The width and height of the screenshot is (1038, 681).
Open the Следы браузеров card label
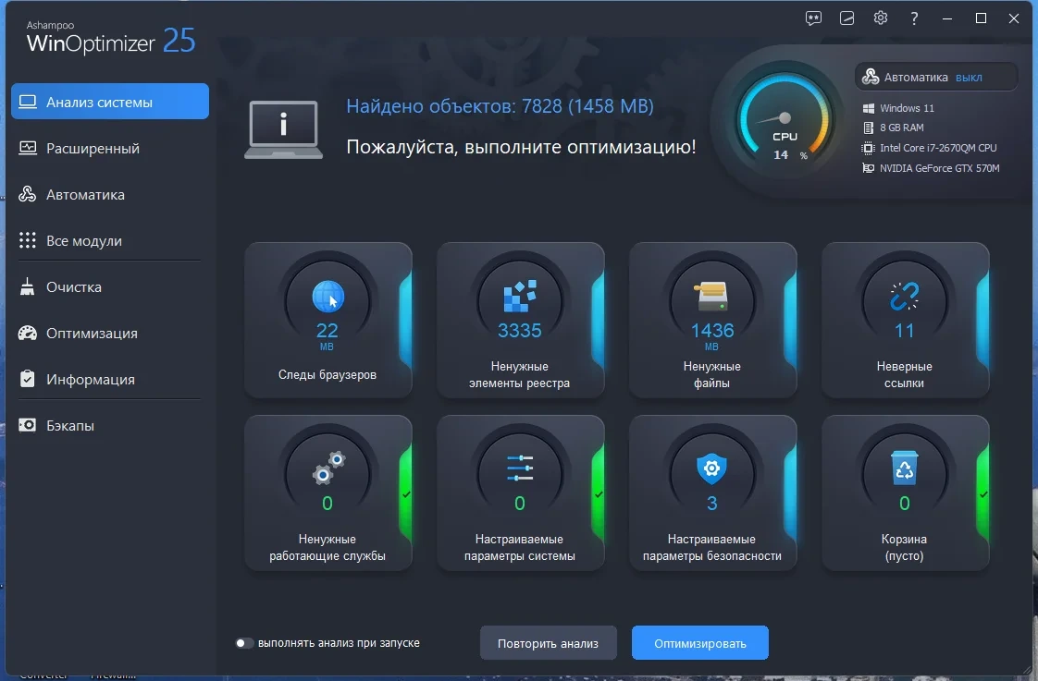tap(327, 375)
